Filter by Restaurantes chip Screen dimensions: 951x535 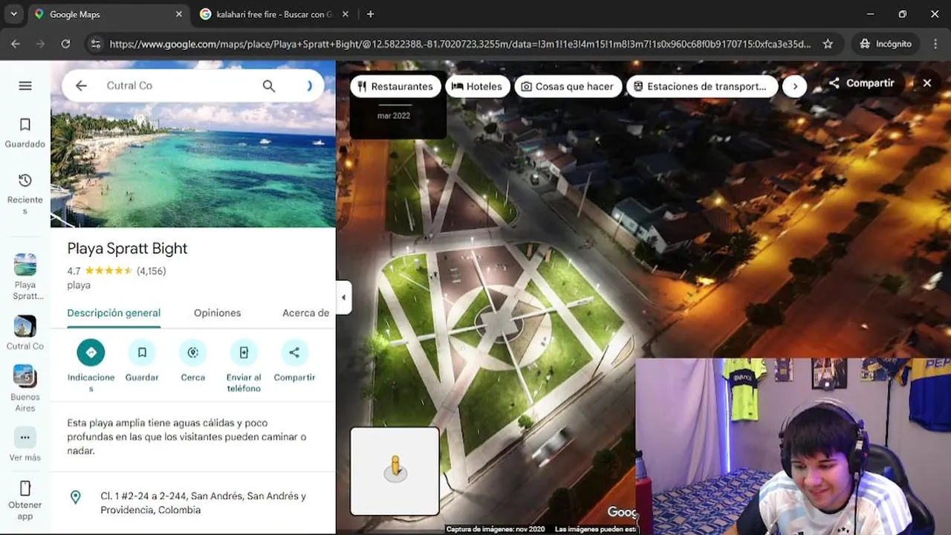(395, 86)
